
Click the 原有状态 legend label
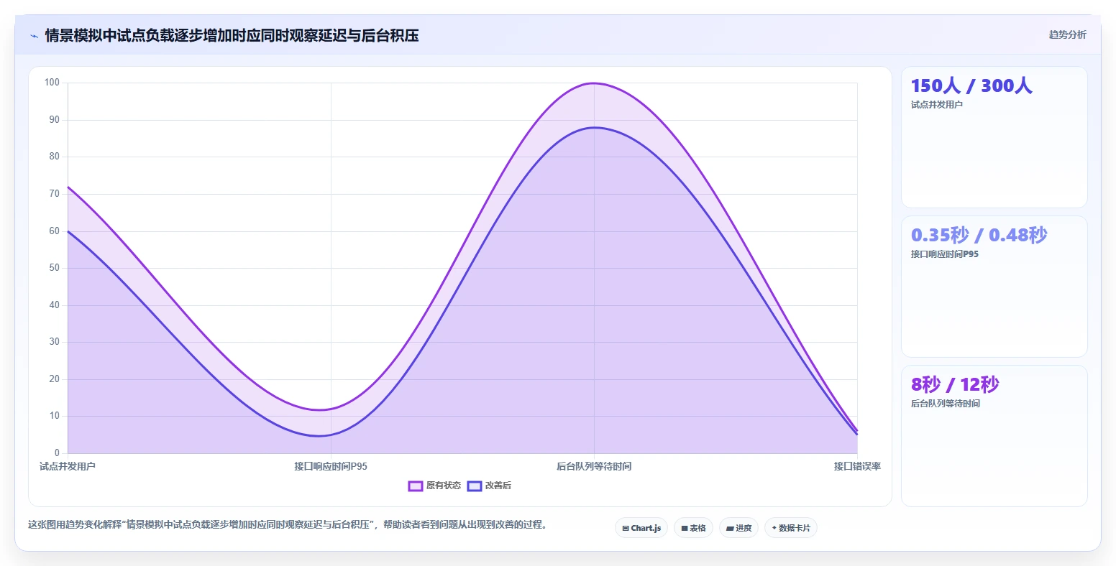click(x=444, y=486)
